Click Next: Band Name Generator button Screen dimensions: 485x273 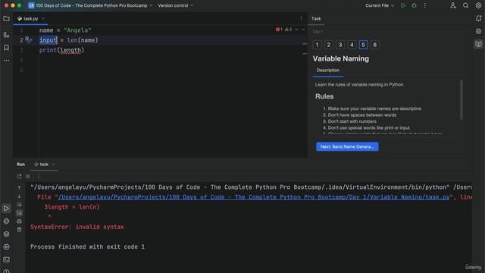click(347, 146)
